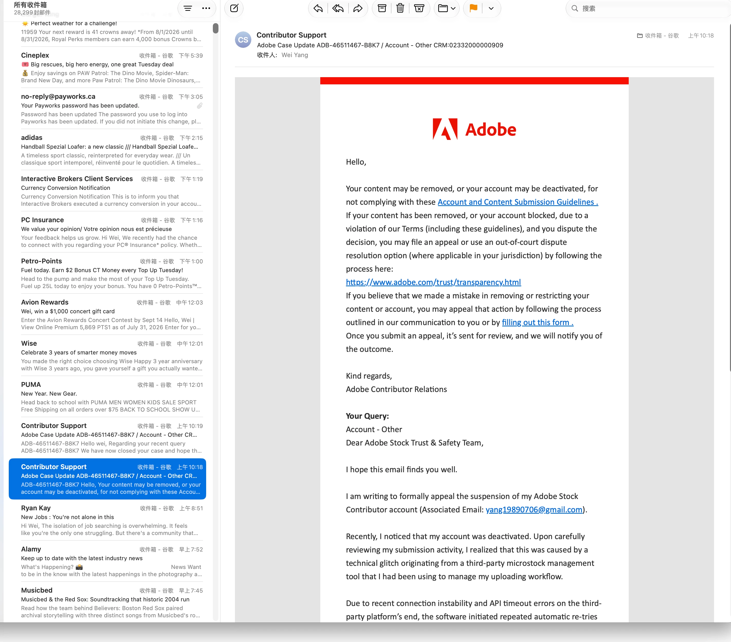
Task: Click the yang19890706@gmail.com email link
Action: 534,510
